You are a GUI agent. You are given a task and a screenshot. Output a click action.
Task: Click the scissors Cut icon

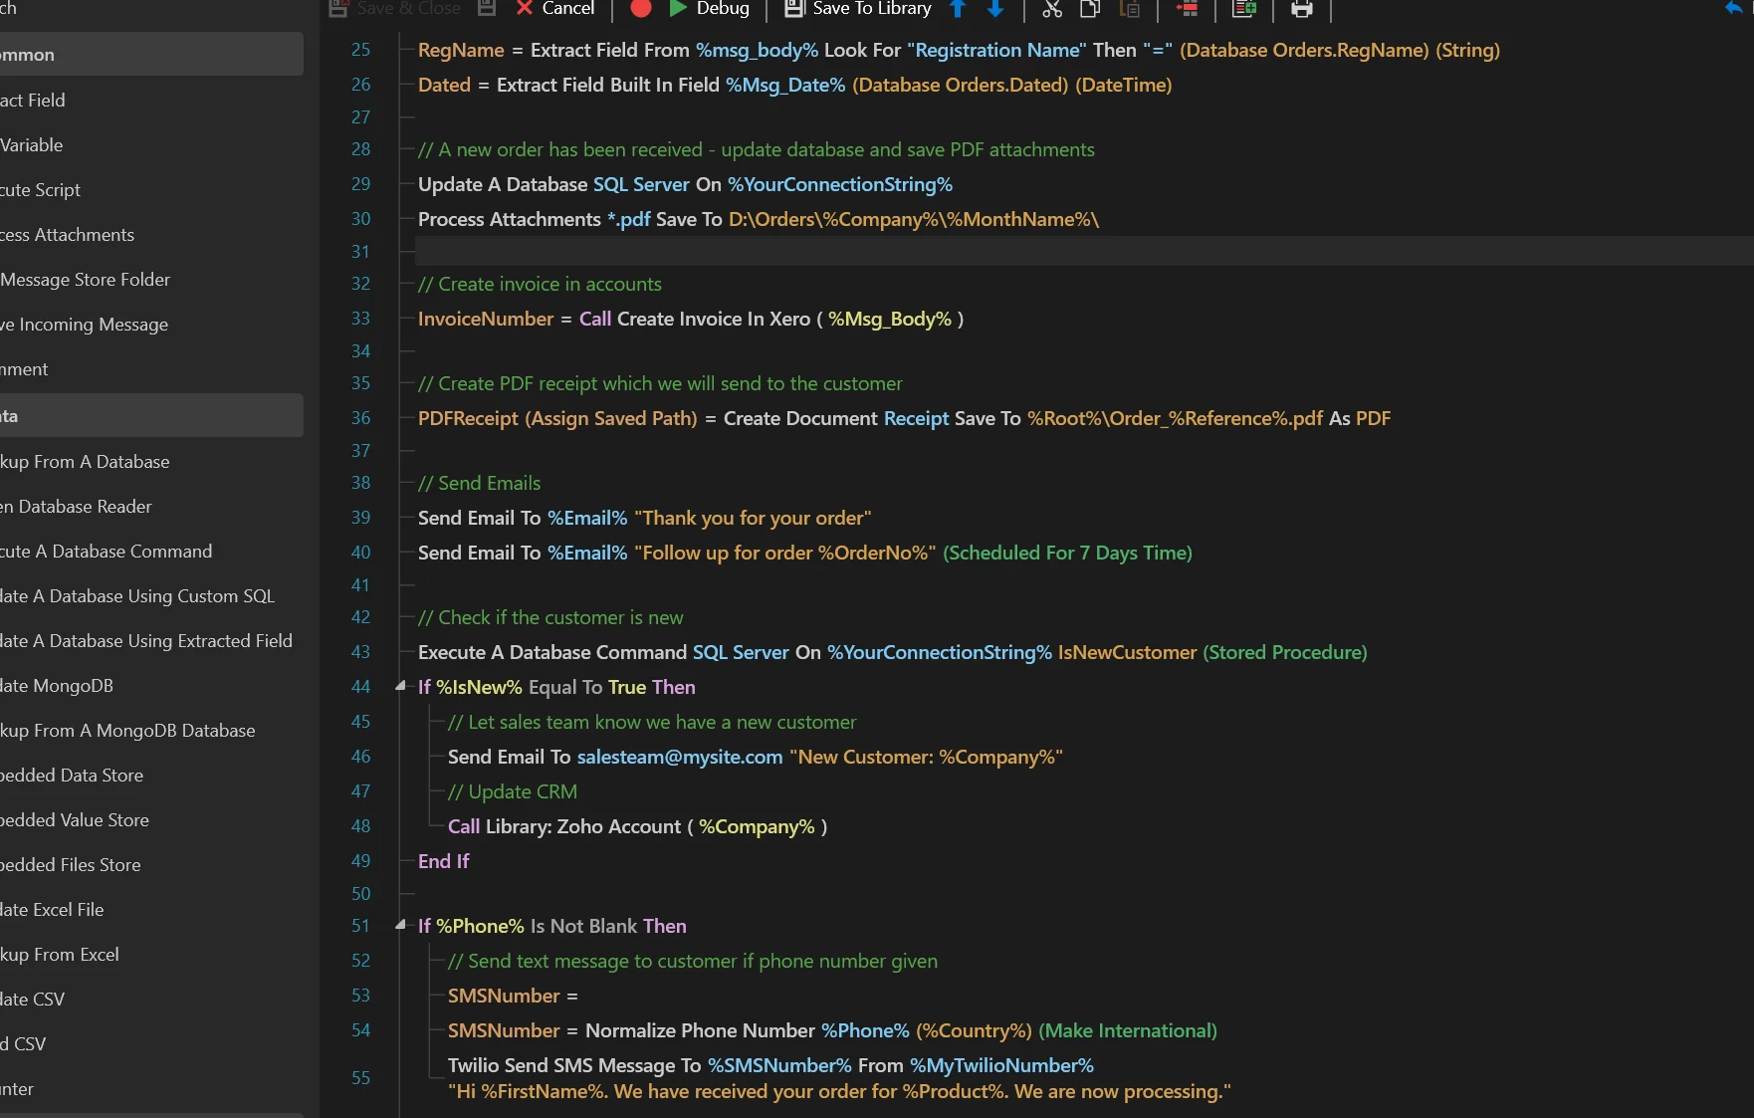(x=1051, y=9)
